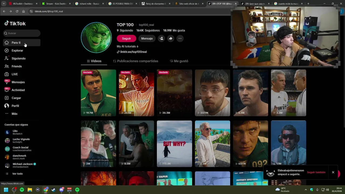
Task: Click 9 Siguiendo count
Action: pos(125,30)
